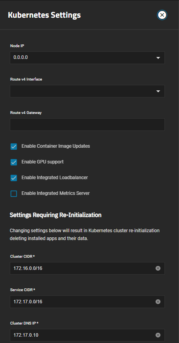Image resolution: width=179 pixels, height=343 pixels.
Task: Close the Kubernetes Settings panel
Action: pyautogui.click(x=162, y=15)
